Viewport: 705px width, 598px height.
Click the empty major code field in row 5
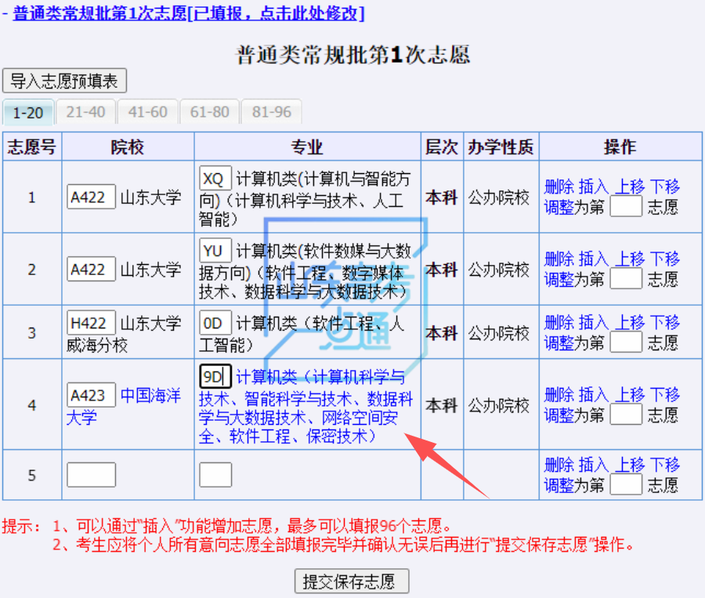pyautogui.click(x=215, y=475)
